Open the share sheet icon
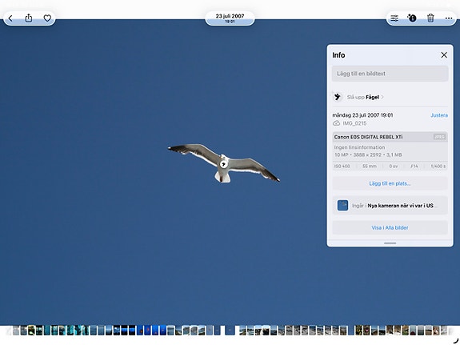The height and width of the screenshot is (345, 460). pos(29,18)
